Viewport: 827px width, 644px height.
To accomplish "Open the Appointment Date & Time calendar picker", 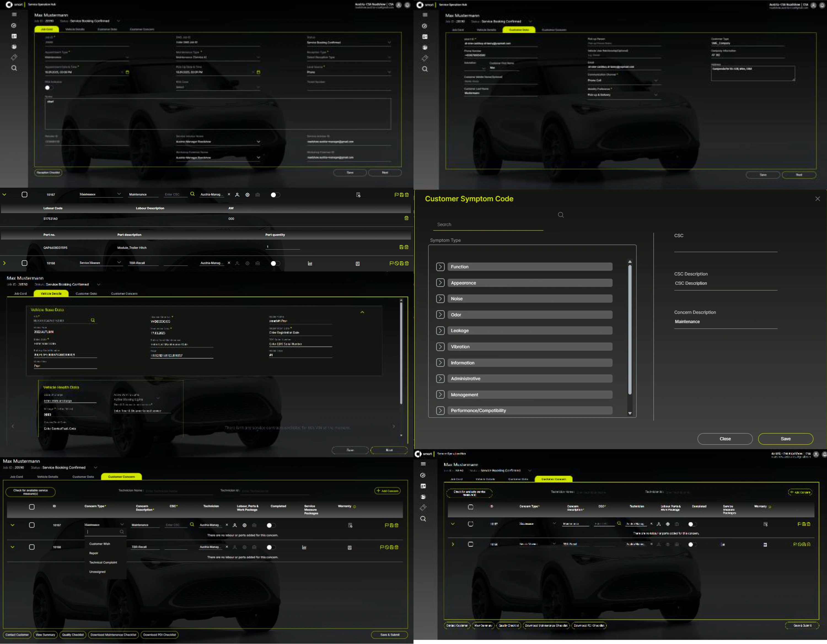I will 128,72.
